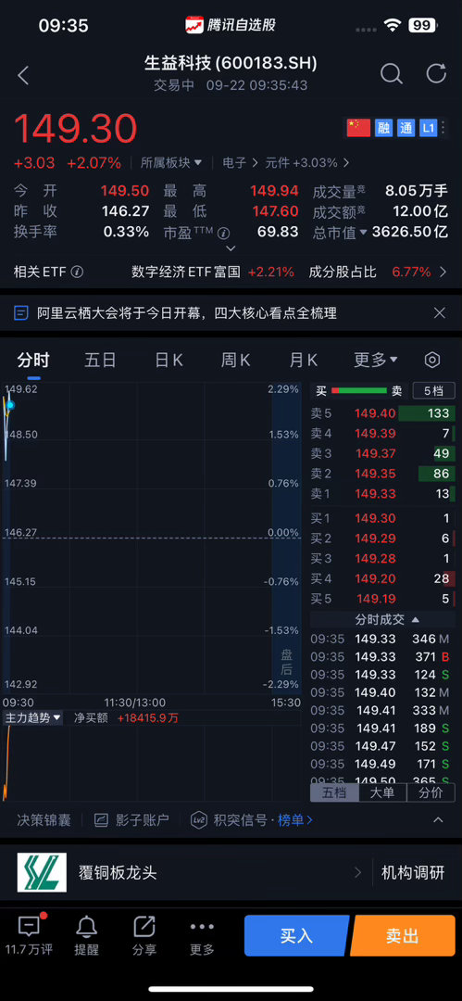Open the 电子 sector link

pos(240,163)
